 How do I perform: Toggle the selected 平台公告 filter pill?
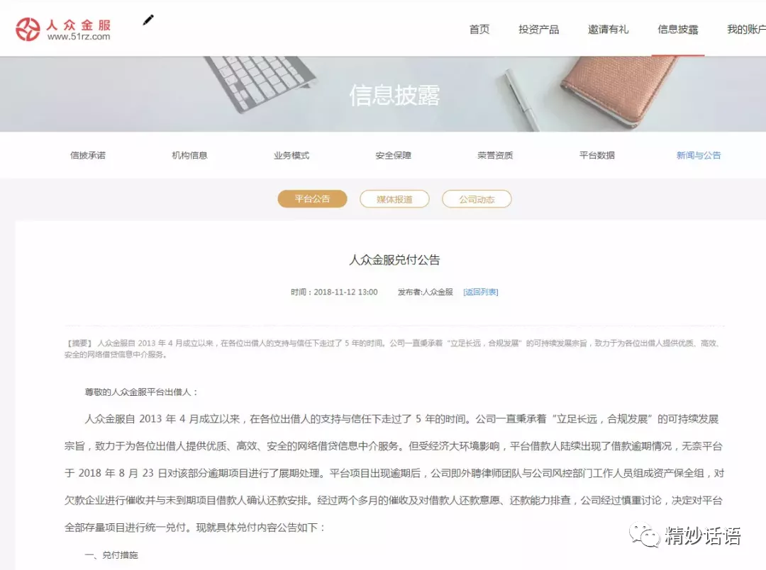pyautogui.click(x=312, y=199)
